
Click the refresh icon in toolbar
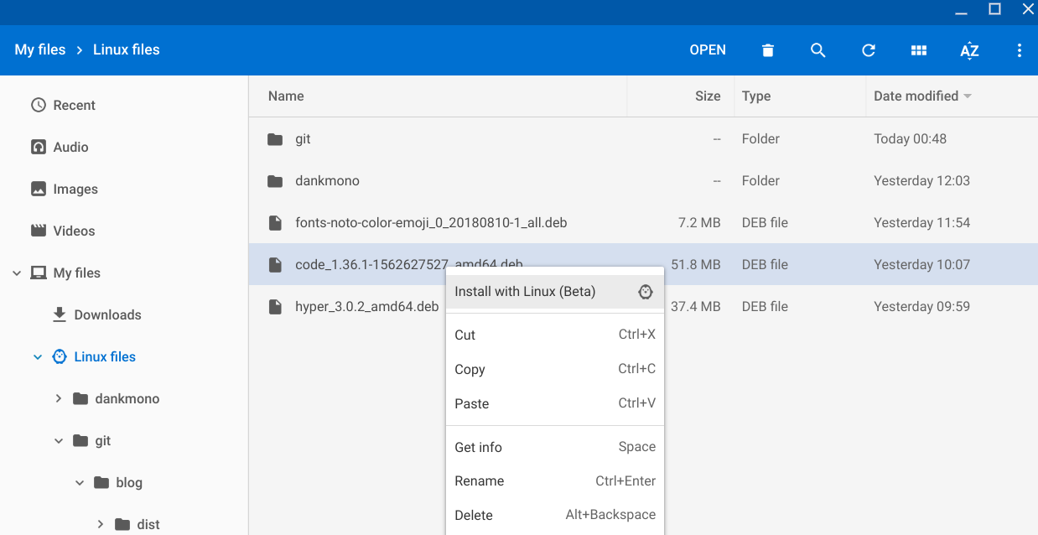(869, 50)
